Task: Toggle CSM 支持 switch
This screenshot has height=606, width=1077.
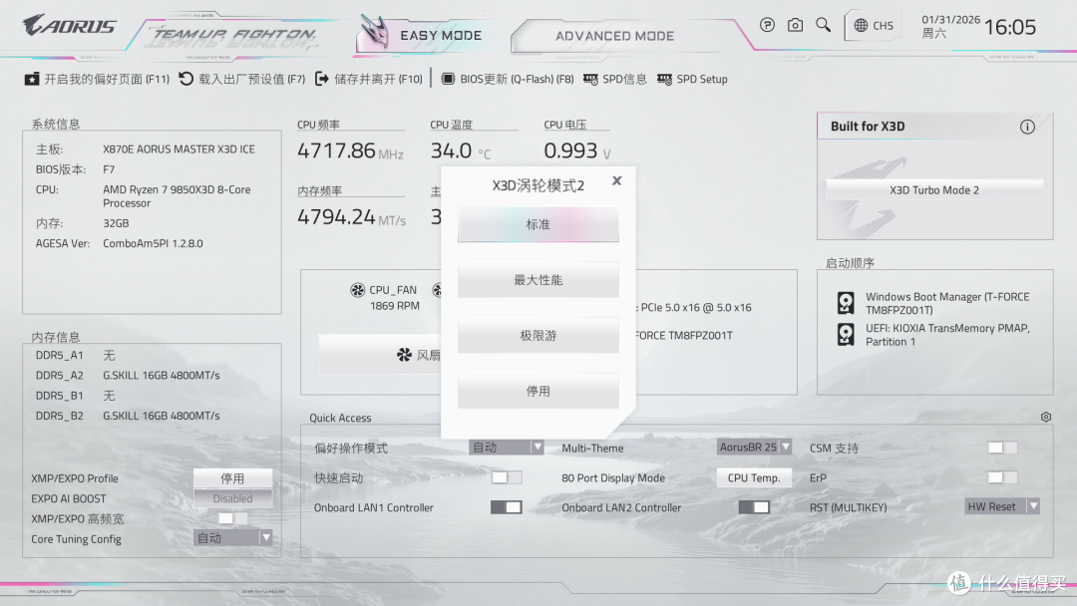Action: pyautogui.click(x=1002, y=448)
